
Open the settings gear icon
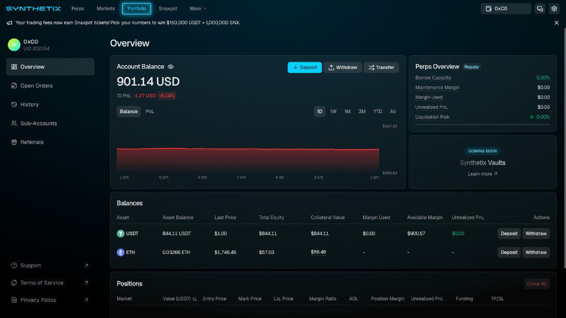554,9
